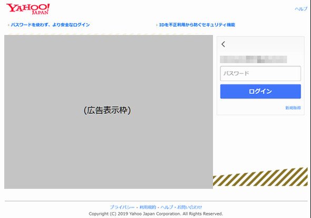Click the blue ログイン button
This screenshot has height=218, width=311.
click(x=260, y=92)
